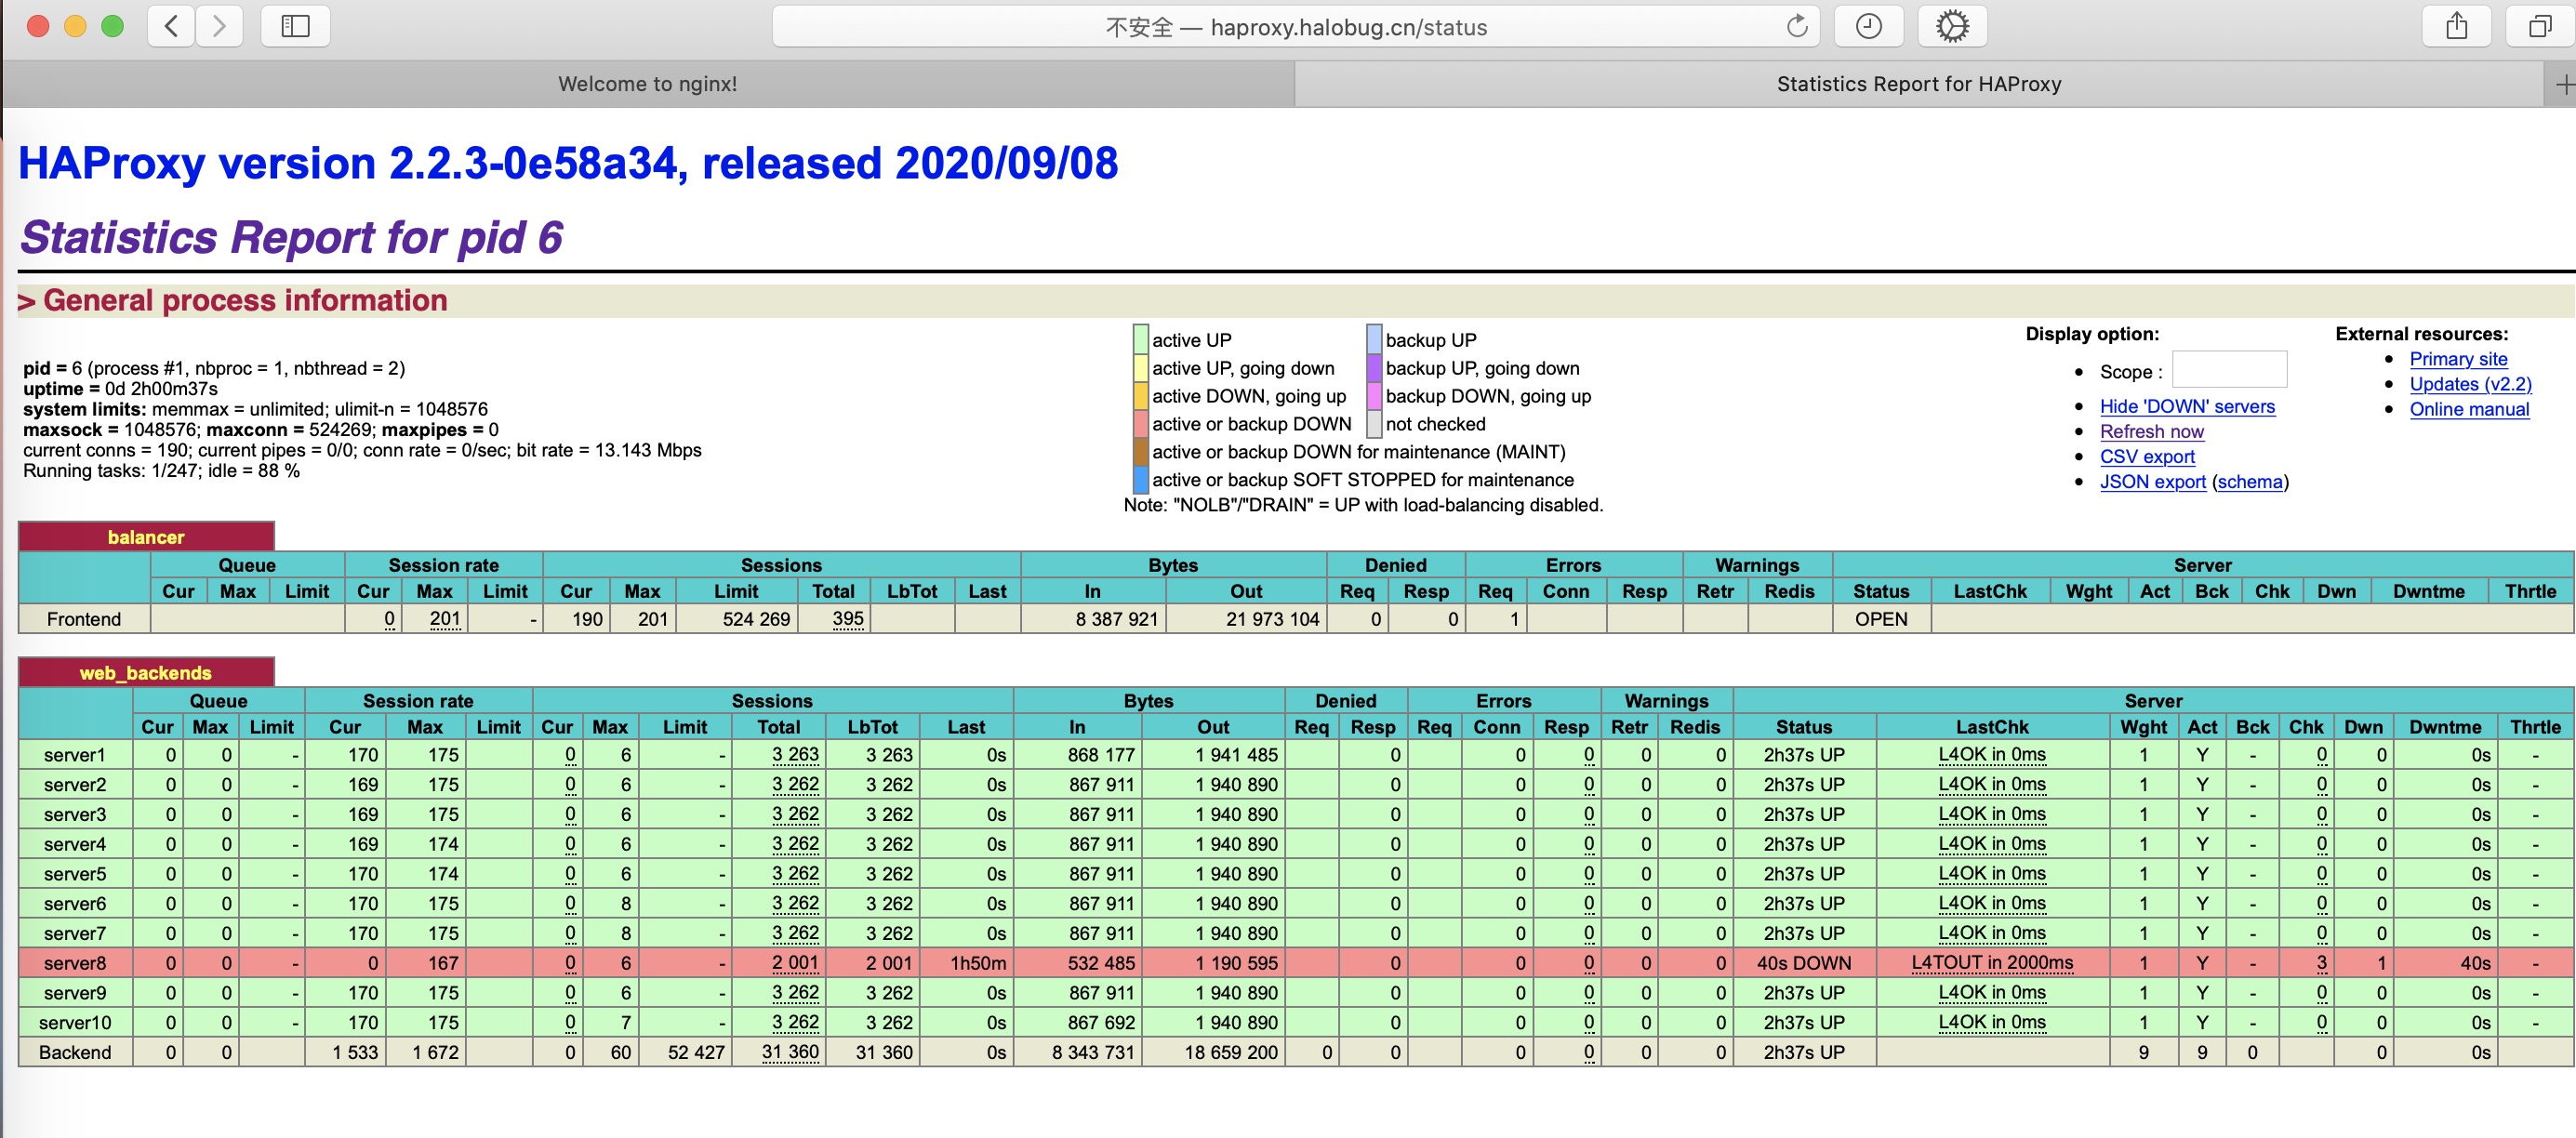
Task: Click server8 LastChk L4TOUT in 2000ms
Action: (1992, 963)
